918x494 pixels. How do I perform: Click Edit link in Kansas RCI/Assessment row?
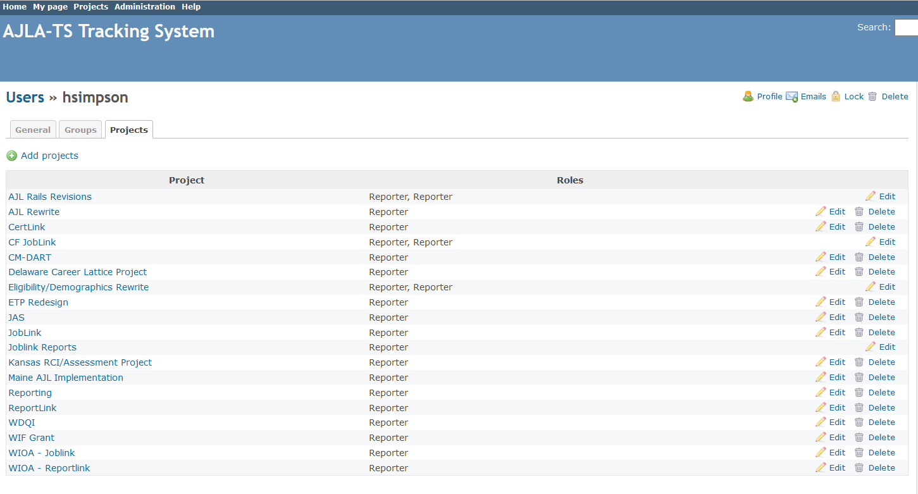coord(837,362)
